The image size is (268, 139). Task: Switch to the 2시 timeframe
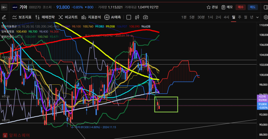click(x=218, y=17)
